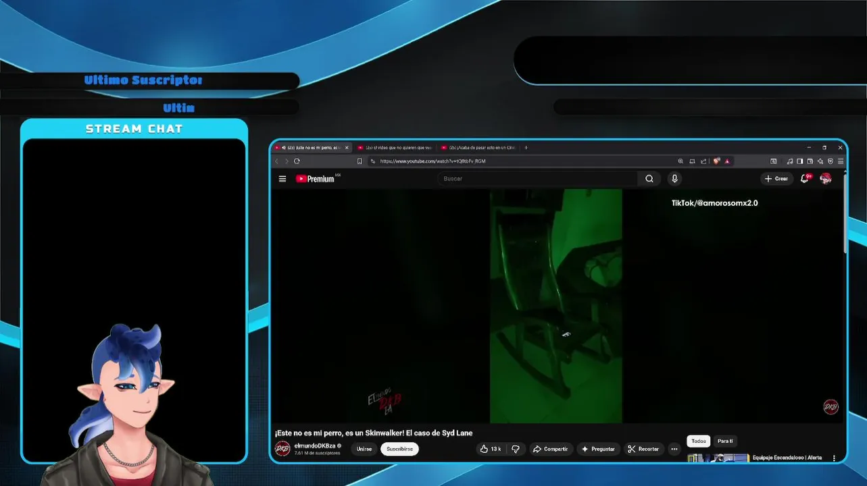Open the YouTube hamburger guide menu
This screenshot has height=486, width=867.
point(282,179)
